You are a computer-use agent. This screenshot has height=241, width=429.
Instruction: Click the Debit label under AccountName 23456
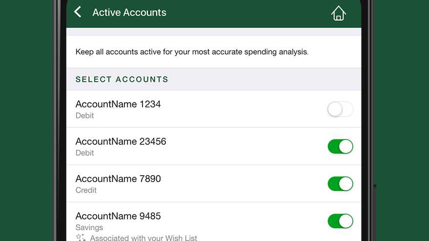pyautogui.click(x=84, y=153)
